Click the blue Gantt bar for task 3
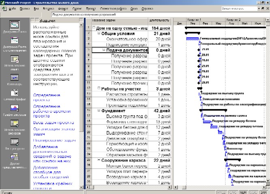Image resolution: width=270 pixels, height=194 pixels. 192,39
